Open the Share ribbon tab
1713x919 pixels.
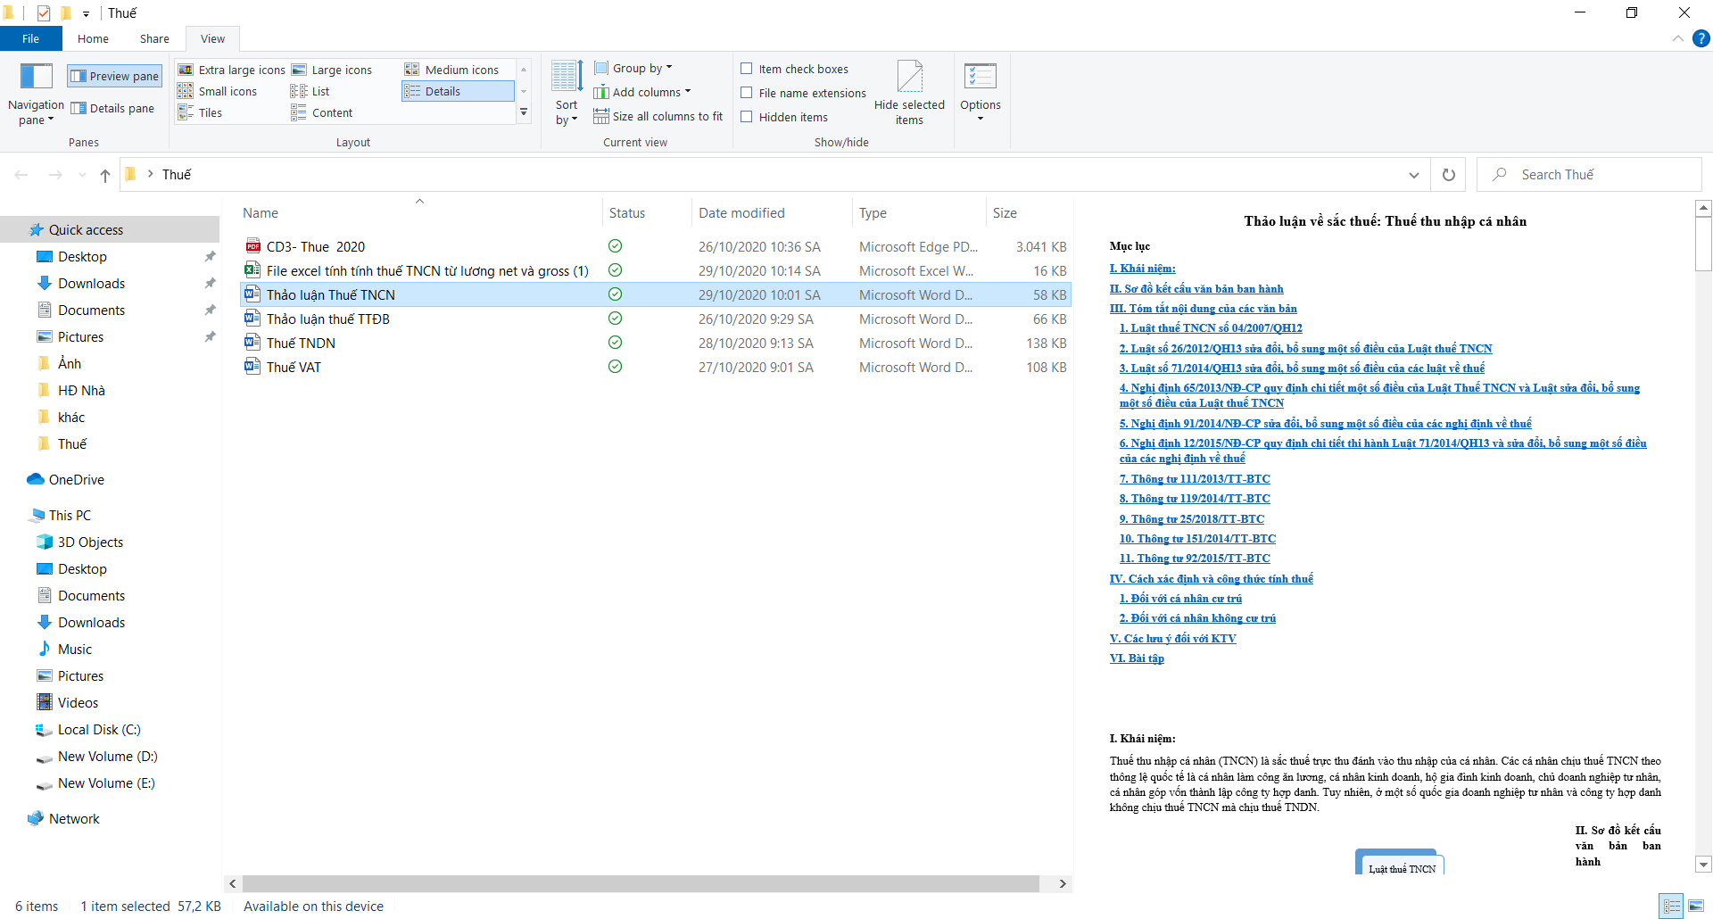click(x=154, y=38)
